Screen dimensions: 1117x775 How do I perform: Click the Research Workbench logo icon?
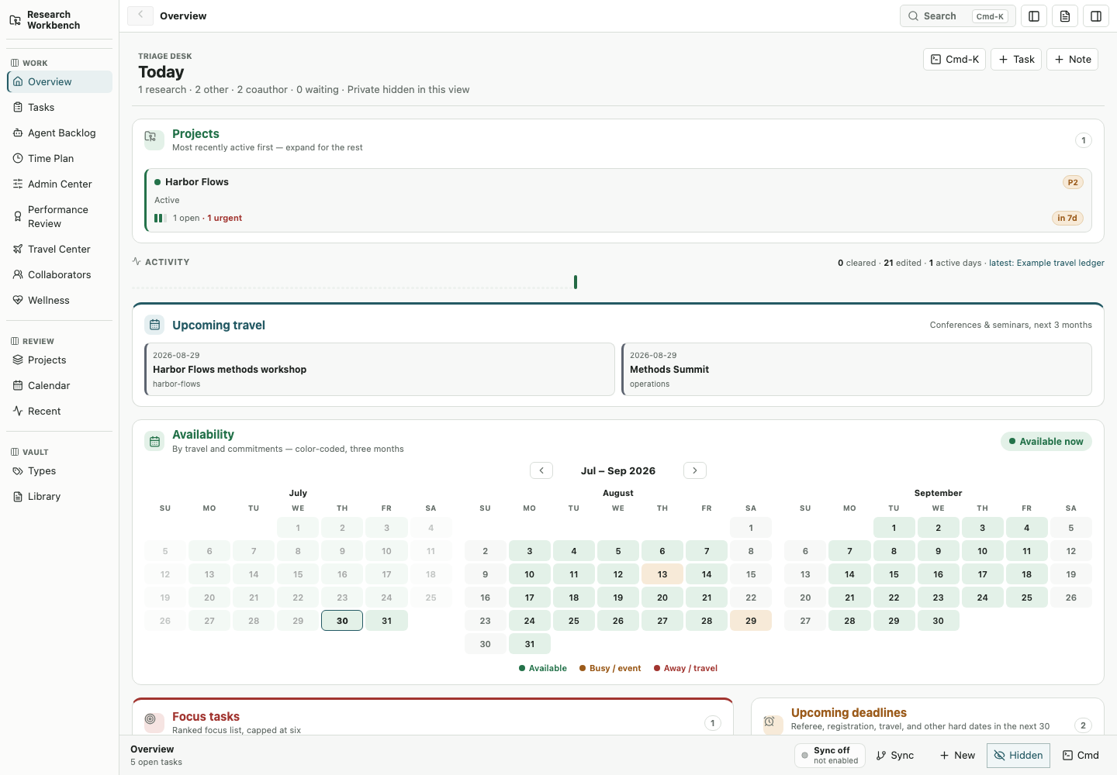15,20
